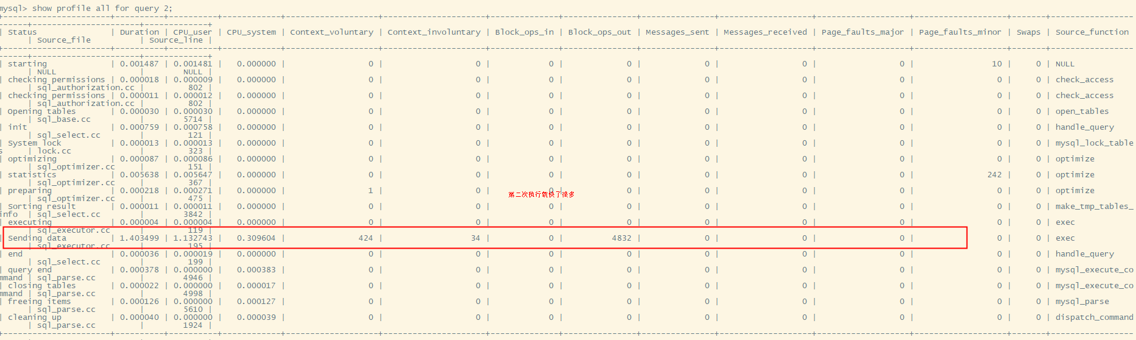Click the 'cleaning up' status label

[35, 317]
